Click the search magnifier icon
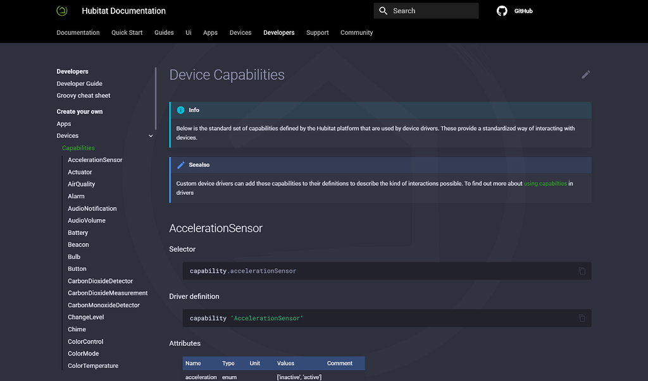Screen dimensions: 648x381 point(383,11)
